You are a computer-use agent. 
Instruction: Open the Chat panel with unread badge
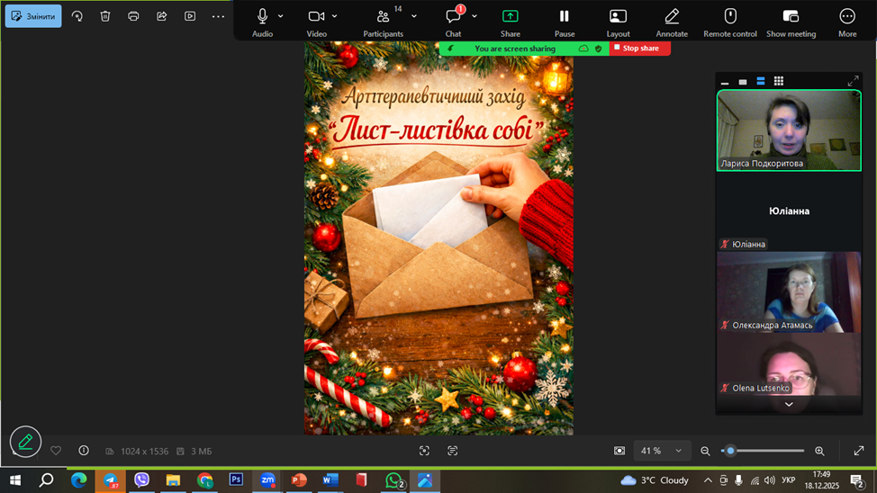tap(453, 17)
